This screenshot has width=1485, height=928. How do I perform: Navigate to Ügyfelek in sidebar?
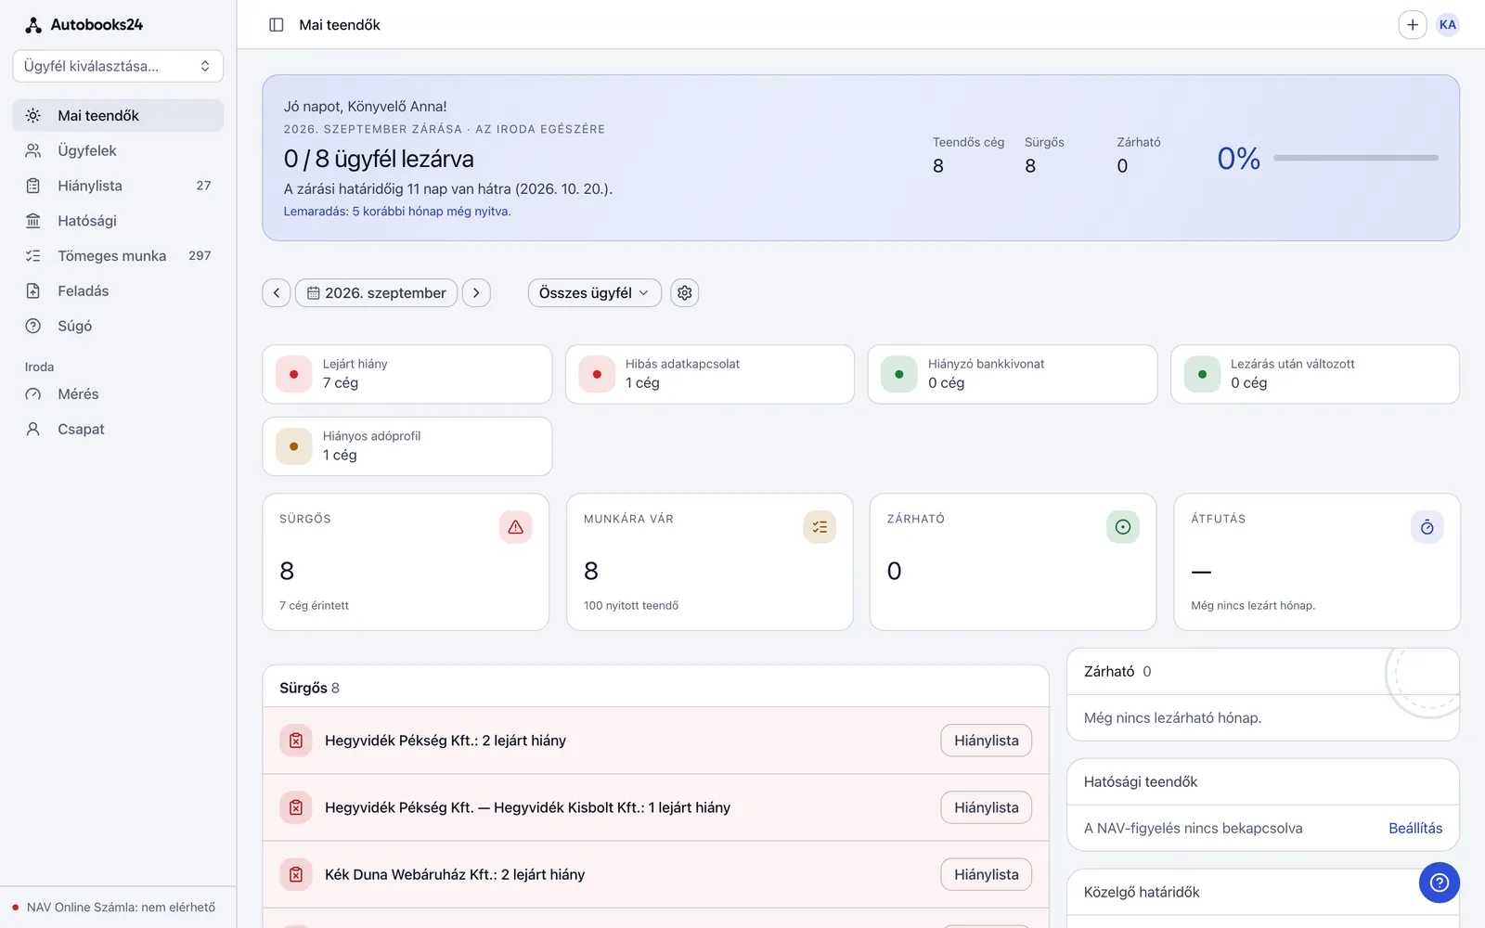pos(118,150)
